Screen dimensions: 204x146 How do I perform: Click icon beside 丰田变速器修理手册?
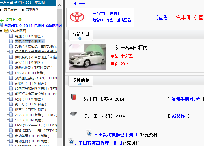(x=71, y=141)
